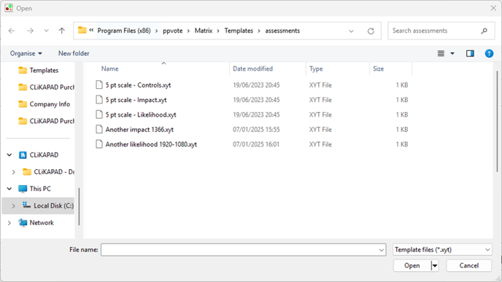Expand the Network tree node
502x282 pixels.
click(x=9, y=223)
